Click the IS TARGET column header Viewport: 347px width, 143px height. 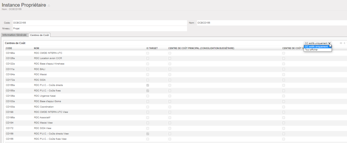tap(152, 48)
